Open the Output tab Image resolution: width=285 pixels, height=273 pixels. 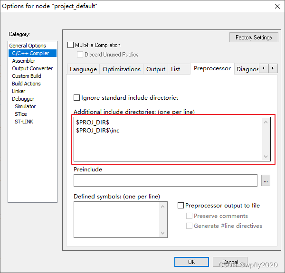click(156, 69)
